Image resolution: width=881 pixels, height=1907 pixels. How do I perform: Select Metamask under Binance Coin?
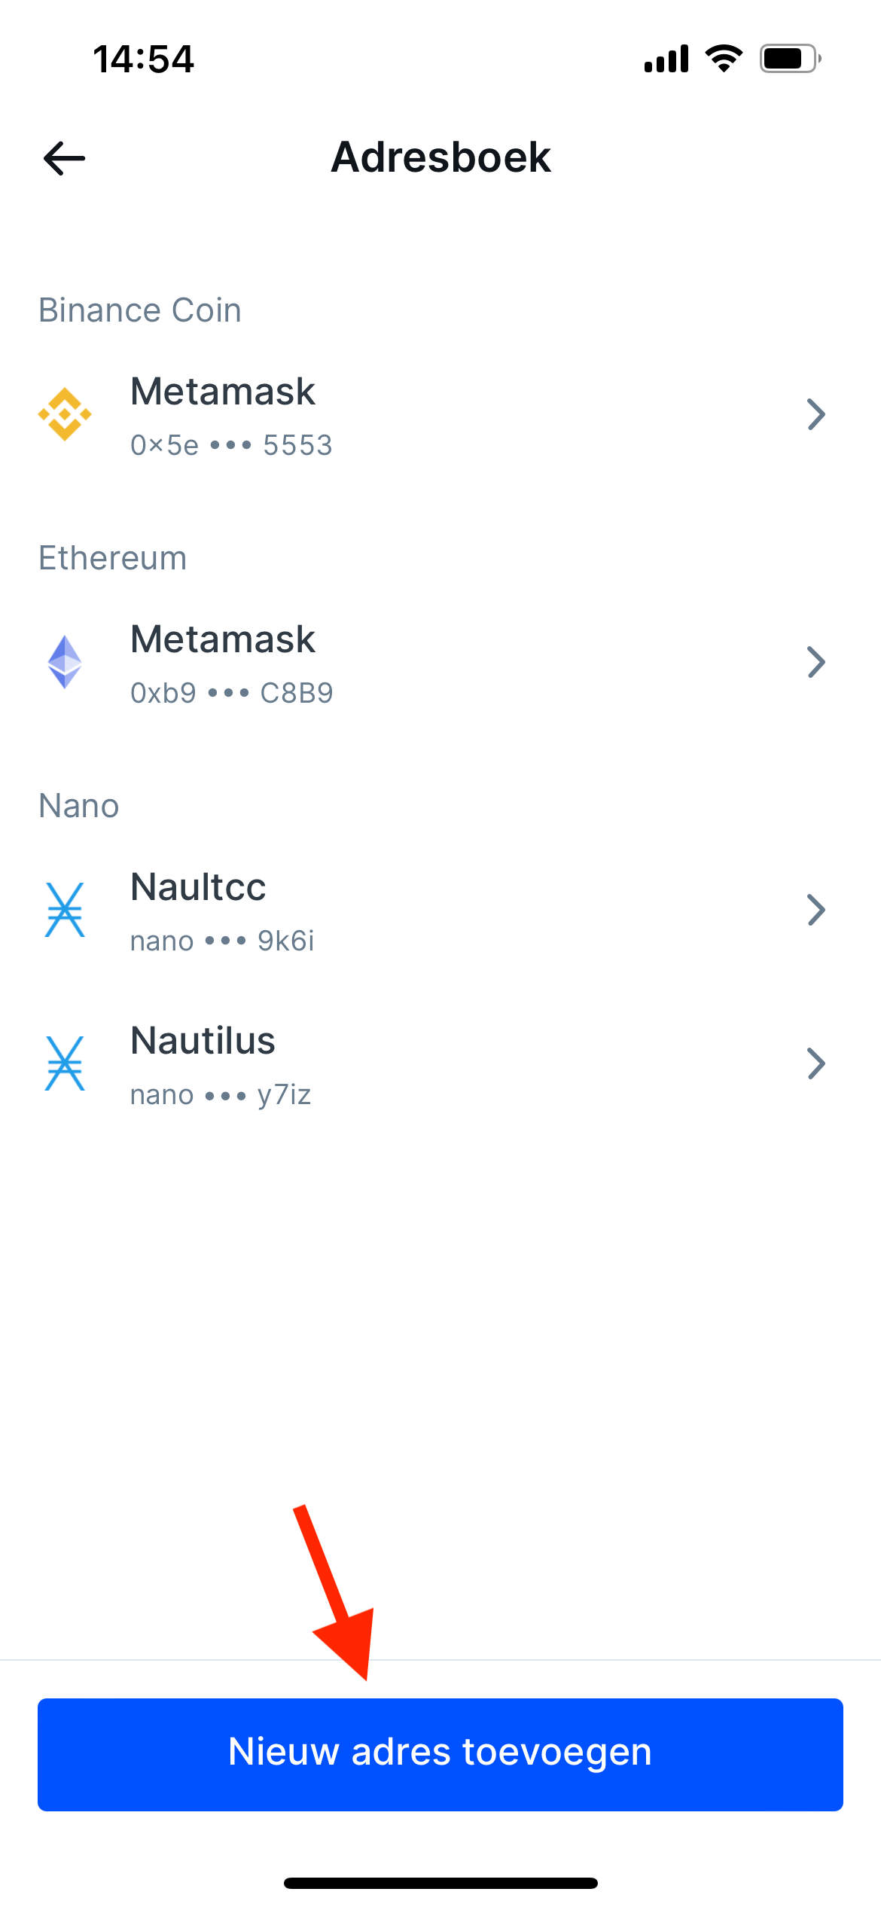(222, 392)
